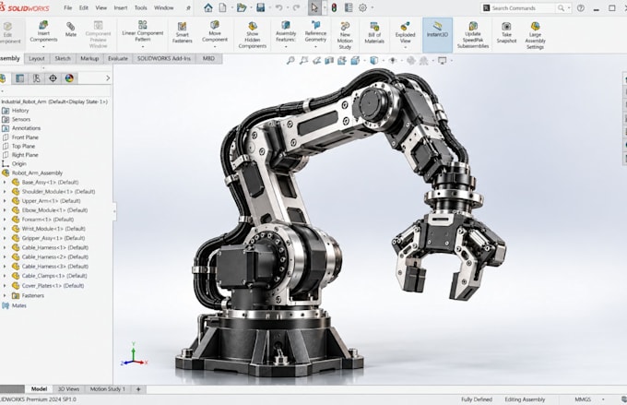This screenshot has width=627, height=405.
Task: Expand the Fasteners folder
Action: point(5,296)
